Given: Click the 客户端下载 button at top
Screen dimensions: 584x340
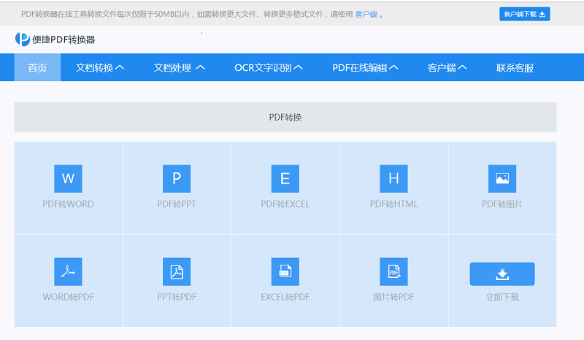Looking at the screenshot, I should (x=524, y=14).
